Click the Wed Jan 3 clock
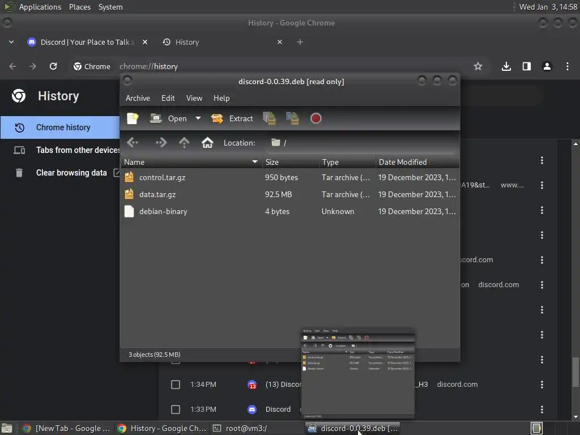The height and width of the screenshot is (435, 580). (548, 7)
